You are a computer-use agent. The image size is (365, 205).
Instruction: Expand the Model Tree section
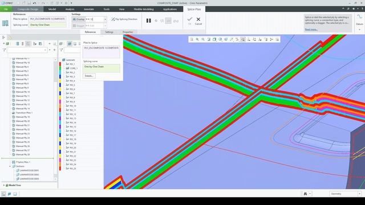(4, 185)
